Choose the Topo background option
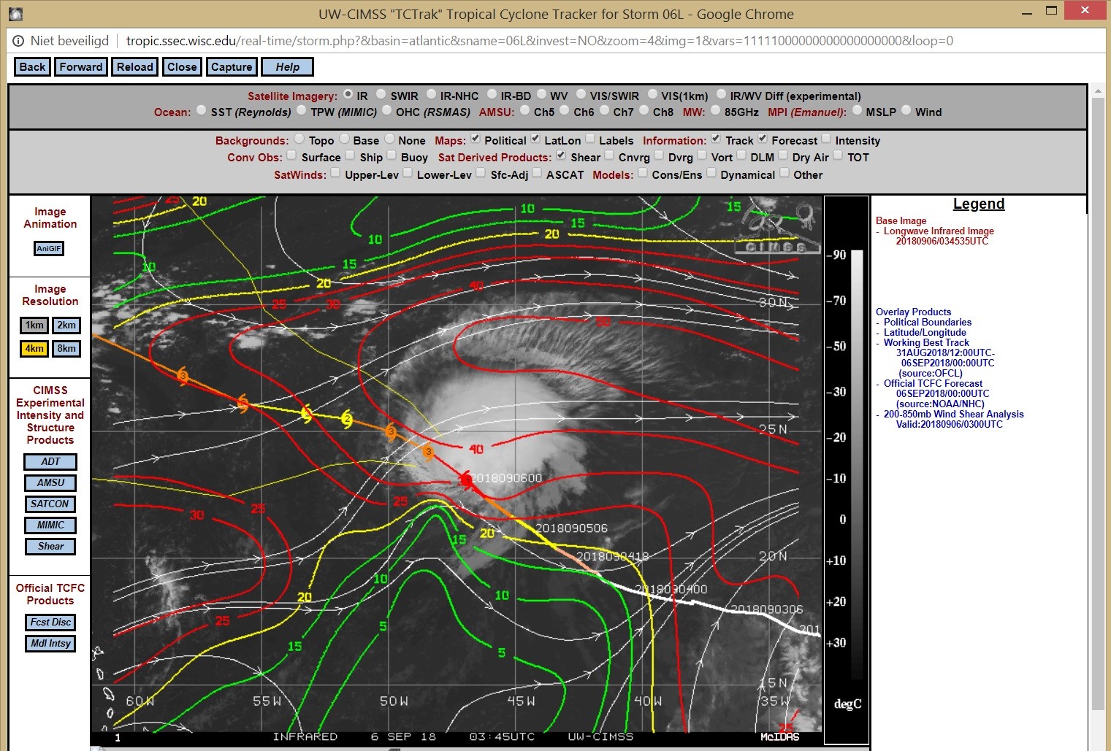The height and width of the screenshot is (751, 1111). pyautogui.click(x=299, y=139)
